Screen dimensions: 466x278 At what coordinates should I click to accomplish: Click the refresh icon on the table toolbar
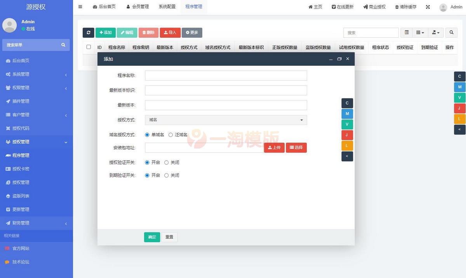click(x=88, y=32)
